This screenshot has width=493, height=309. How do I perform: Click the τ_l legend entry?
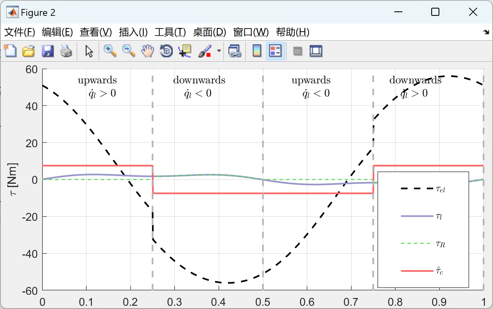[x=439, y=217]
